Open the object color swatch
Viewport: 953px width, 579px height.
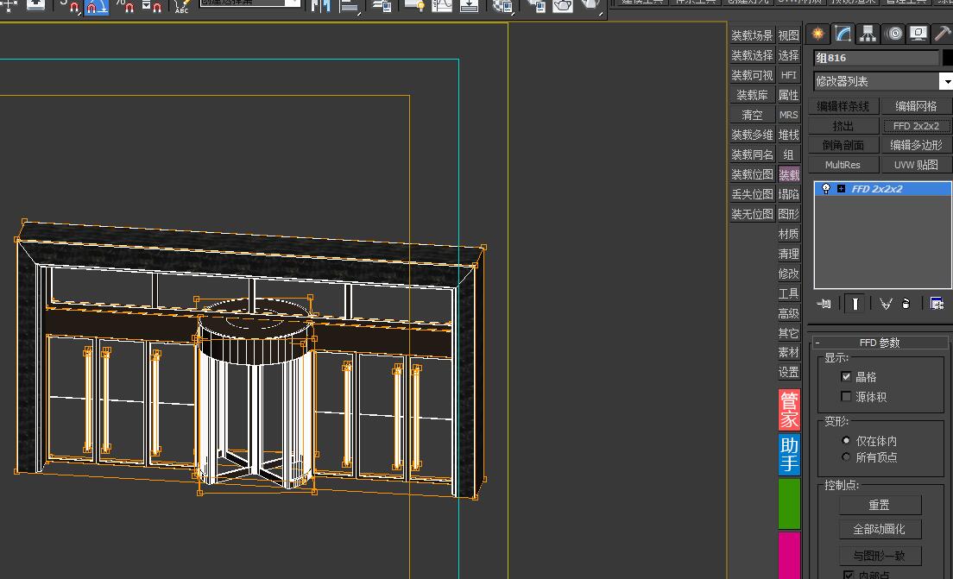[948, 58]
